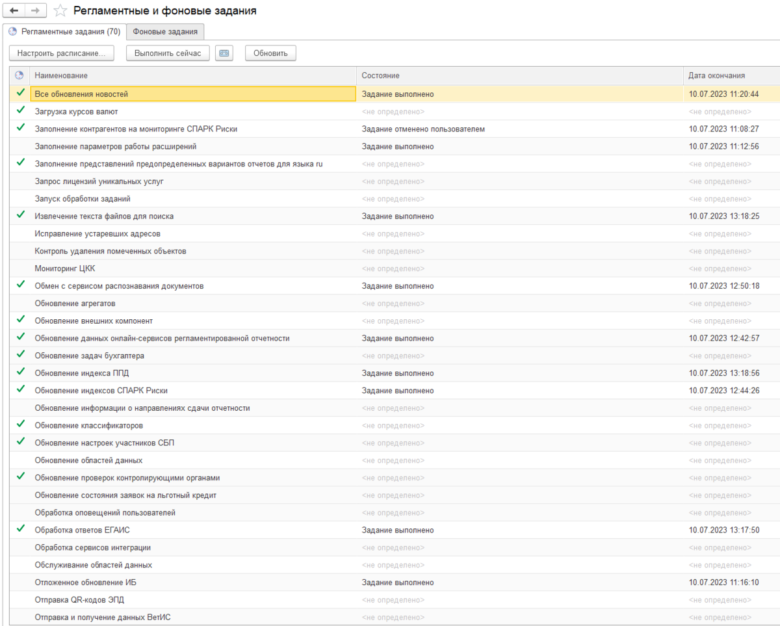Click checkmark of Обработка ответов ЕГАИС row
This screenshot has width=780, height=626.
tap(20, 530)
